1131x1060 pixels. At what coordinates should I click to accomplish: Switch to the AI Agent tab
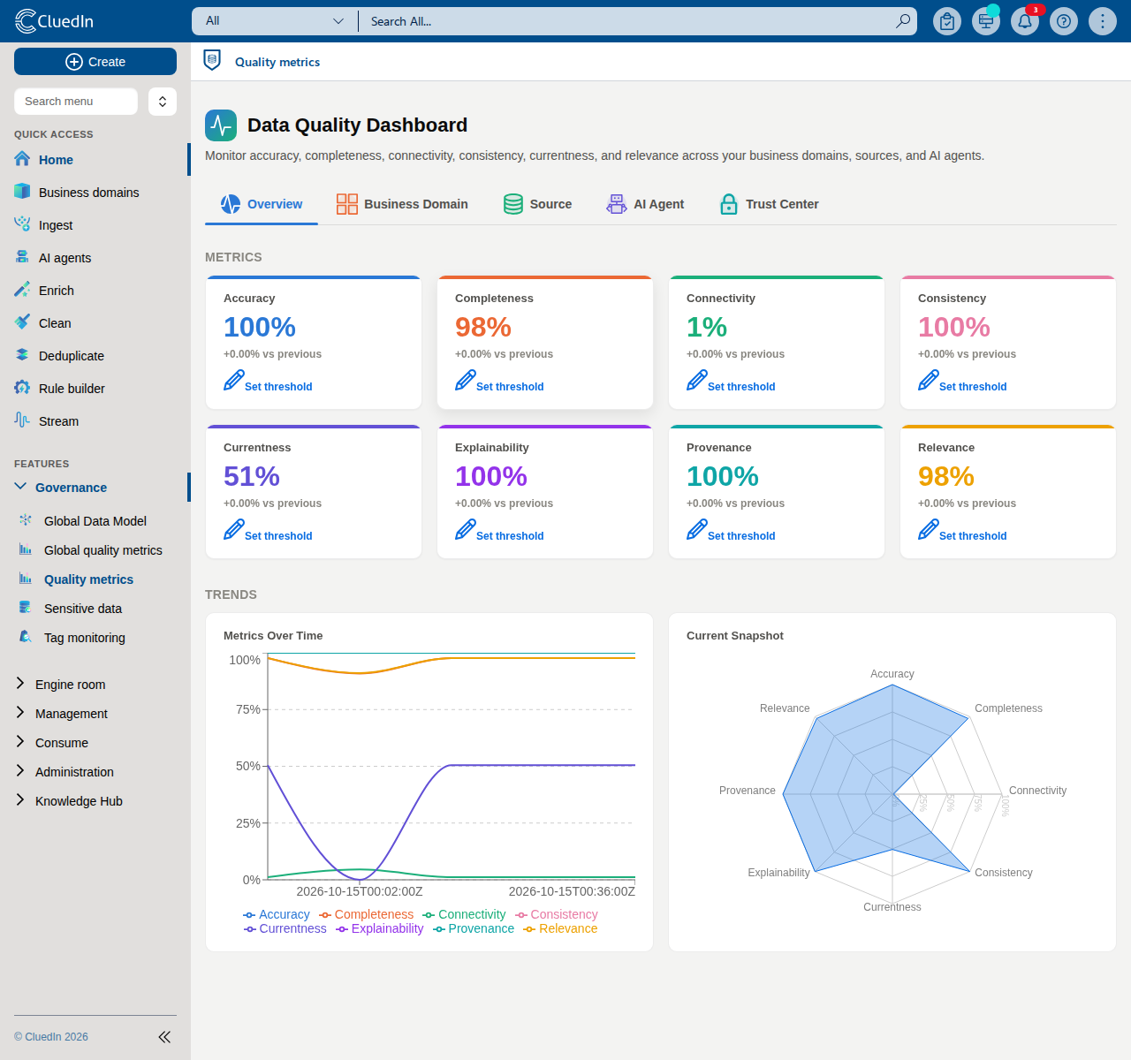tap(645, 204)
